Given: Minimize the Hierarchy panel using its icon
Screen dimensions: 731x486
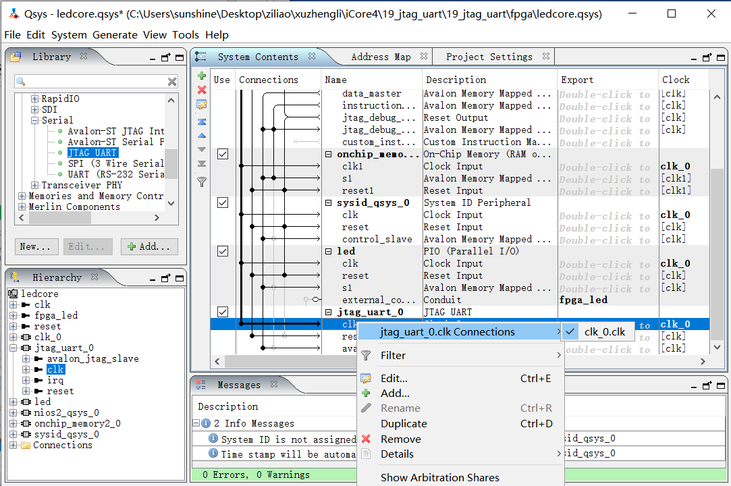Looking at the screenshot, I should (153, 278).
